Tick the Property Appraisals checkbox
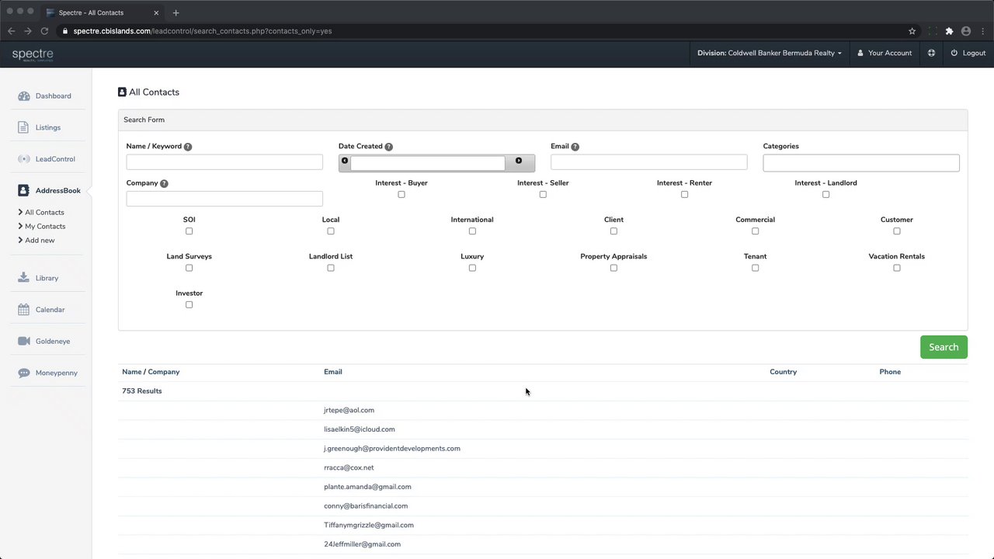 pos(613,268)
